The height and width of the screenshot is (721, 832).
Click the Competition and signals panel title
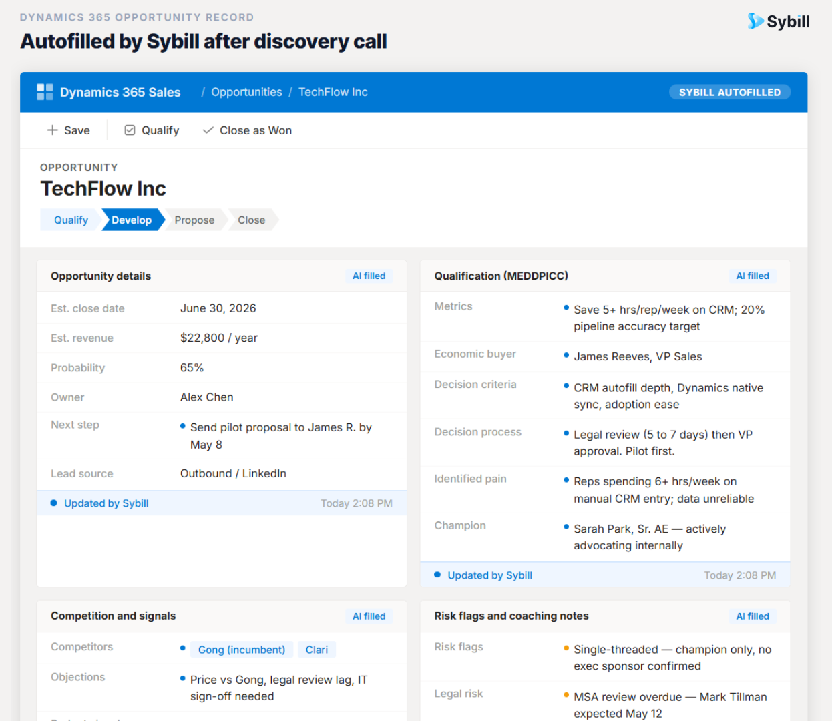(113, 616)
